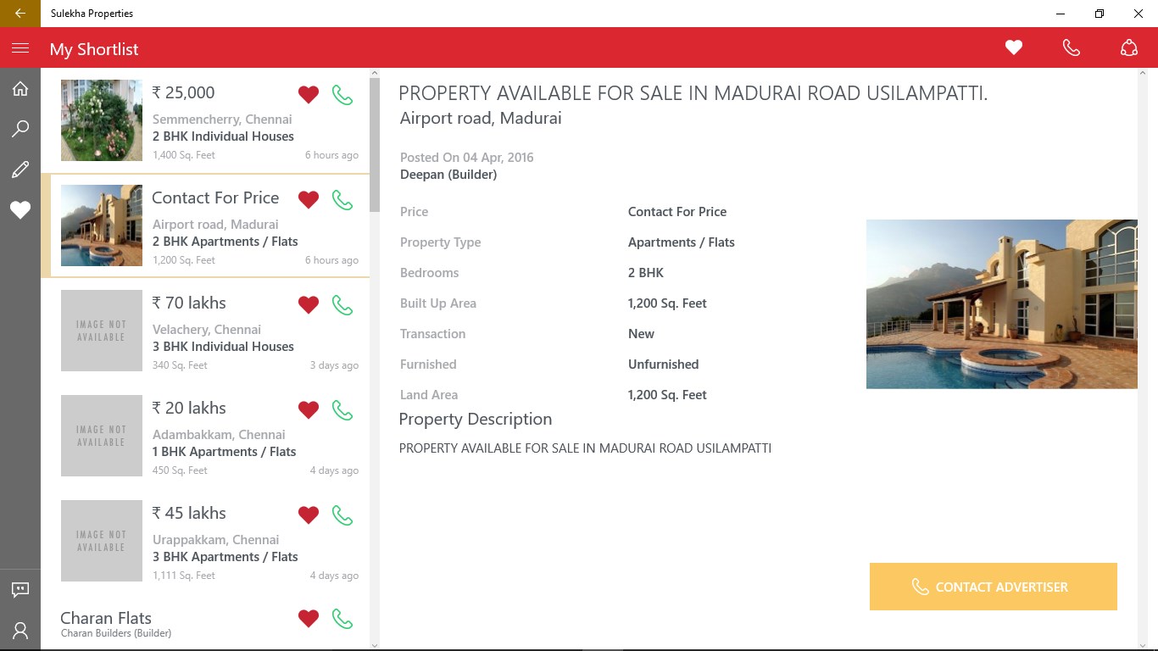Open the hamburger navigation menu

coord(20,48)
